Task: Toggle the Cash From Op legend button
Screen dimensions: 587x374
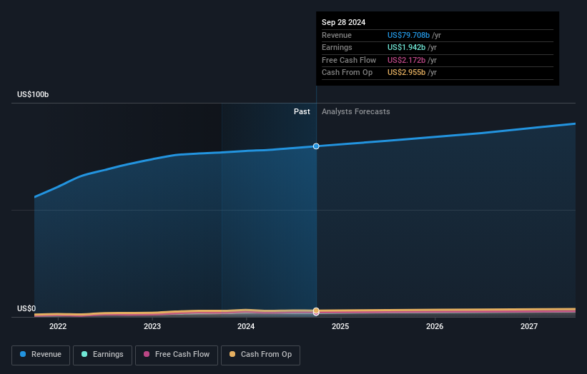Action: point(260,355)
